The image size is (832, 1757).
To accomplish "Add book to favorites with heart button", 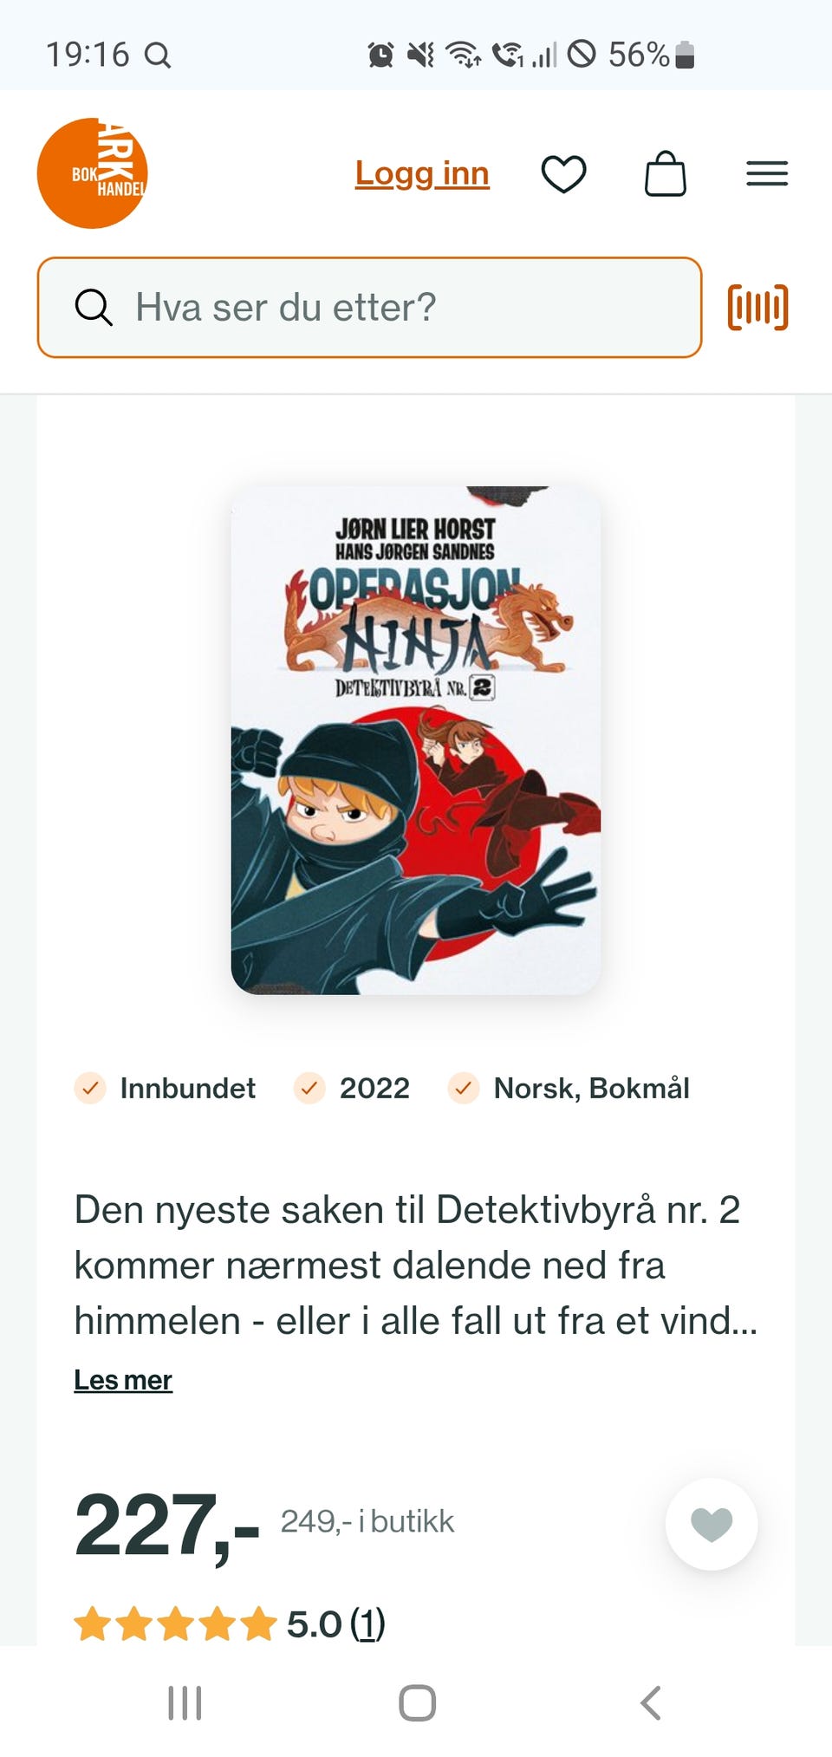I will click(712, 1524).
